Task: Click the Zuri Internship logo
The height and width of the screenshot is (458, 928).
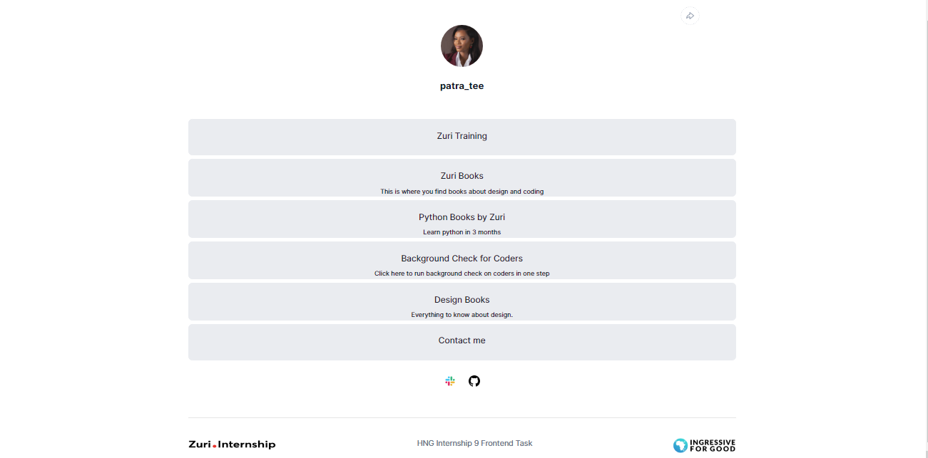Action: click(x=232, y=444)
